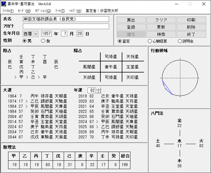
Task: Click the 検索 search button
Action: click(x=161, y=34)
